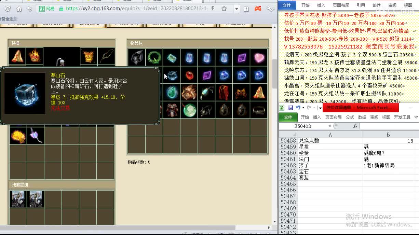Viewport: 419px width, 235px height.
Task: Select the green egg-shaped jade item
Action: click(x=172, y=93)
